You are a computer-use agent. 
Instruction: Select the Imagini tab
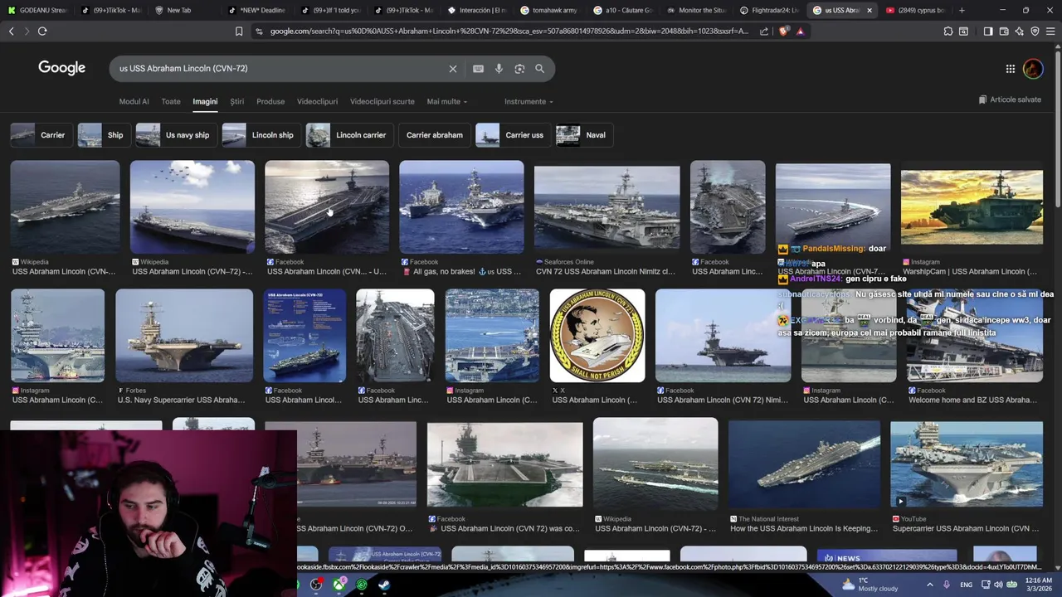(205, 102)
